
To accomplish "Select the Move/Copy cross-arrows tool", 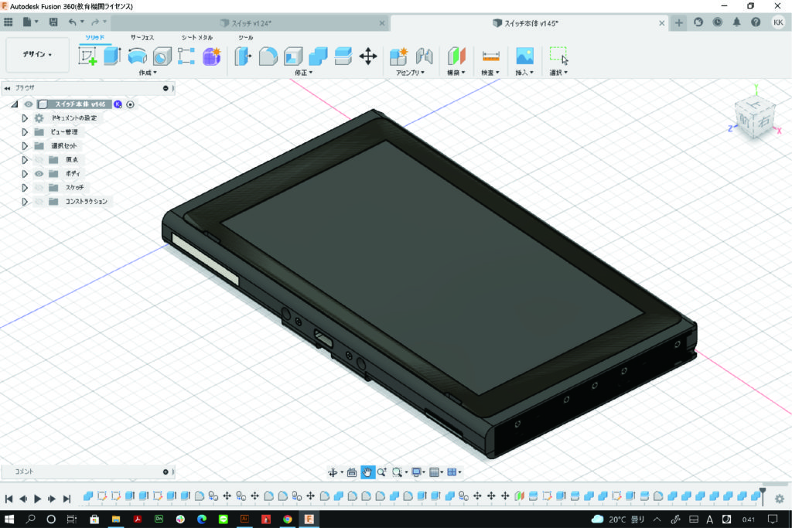I will (x=368, y=56).
